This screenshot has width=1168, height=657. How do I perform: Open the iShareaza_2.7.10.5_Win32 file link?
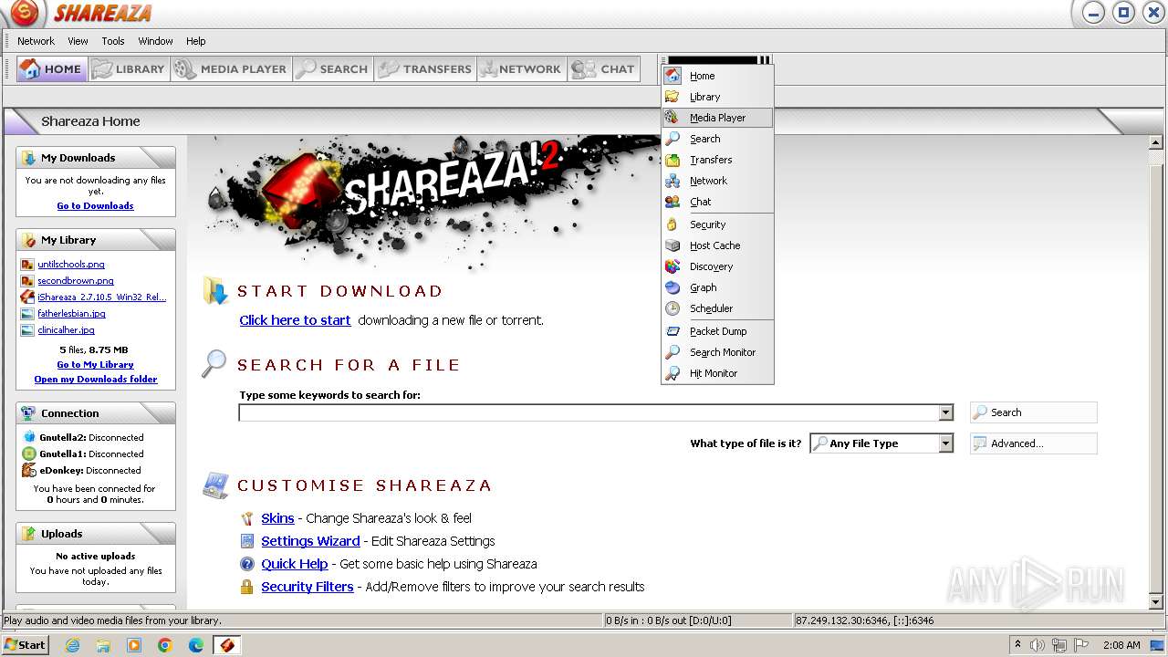[102, 297]
